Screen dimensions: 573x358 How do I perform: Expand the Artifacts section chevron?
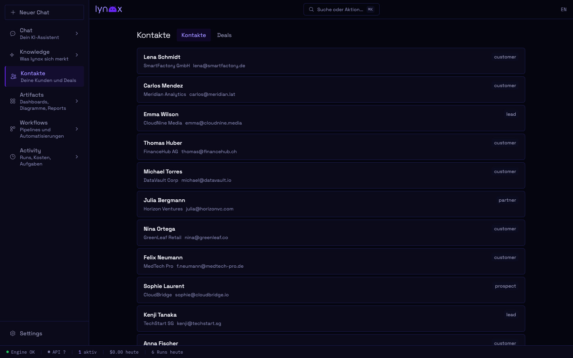click(77, 101)
